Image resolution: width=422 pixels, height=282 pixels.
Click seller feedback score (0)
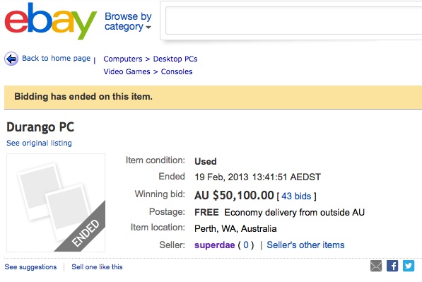click(x=246, y=245)
